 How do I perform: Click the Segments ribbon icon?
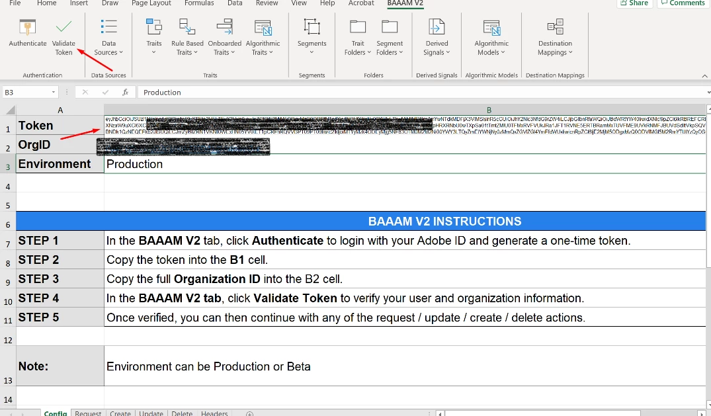pyautogui.click(x=312, y=26)
